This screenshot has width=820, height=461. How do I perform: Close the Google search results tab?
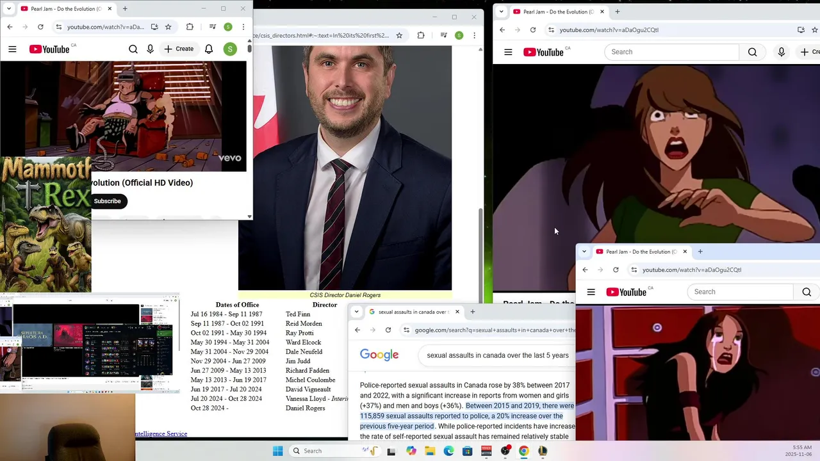click(457, 312)
